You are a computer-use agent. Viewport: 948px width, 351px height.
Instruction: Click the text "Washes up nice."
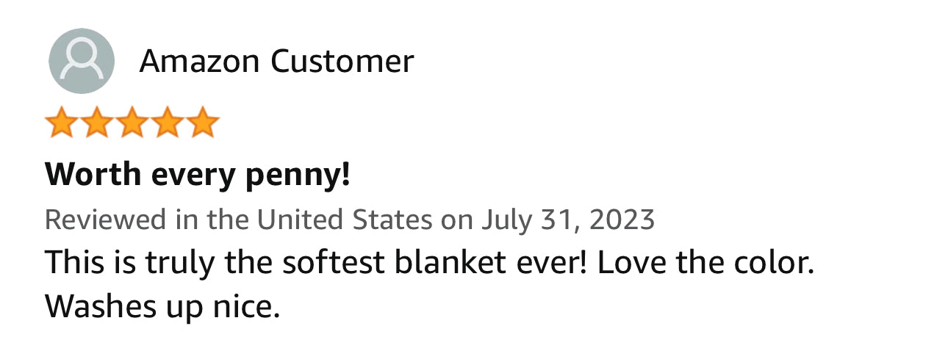[x=162, y=306]
